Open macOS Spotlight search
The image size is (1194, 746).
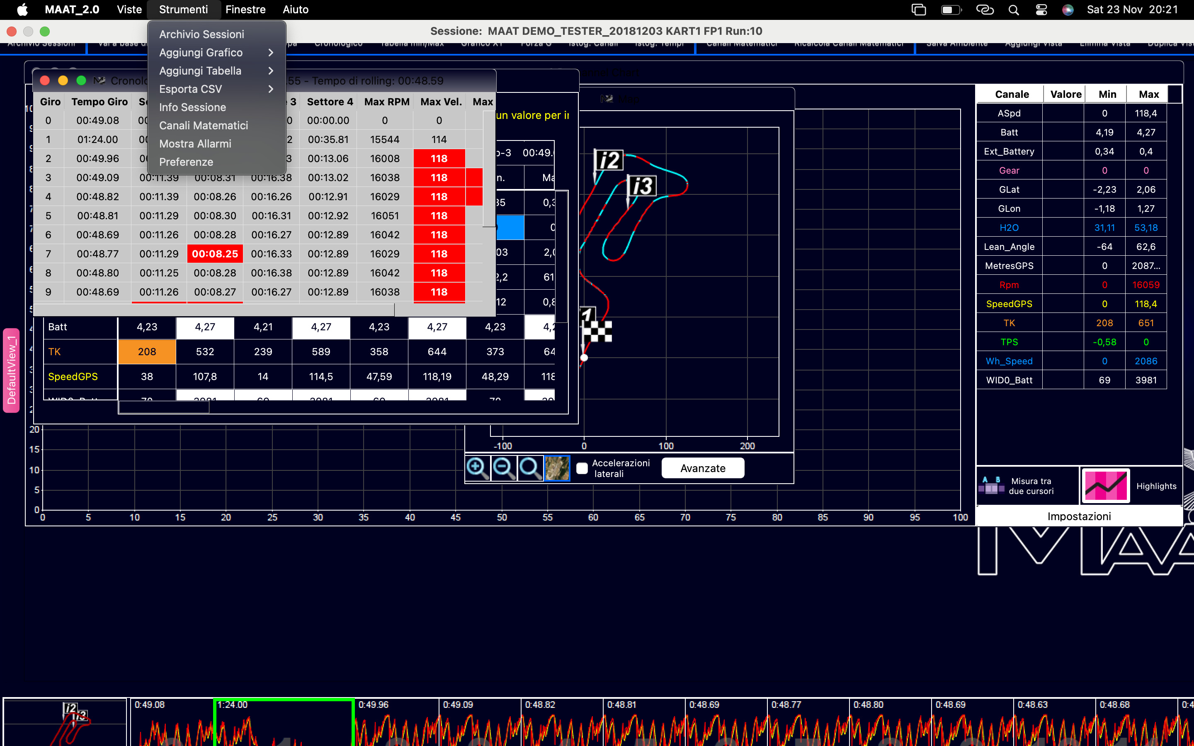pyautogui.click(x=1013, y=10)
